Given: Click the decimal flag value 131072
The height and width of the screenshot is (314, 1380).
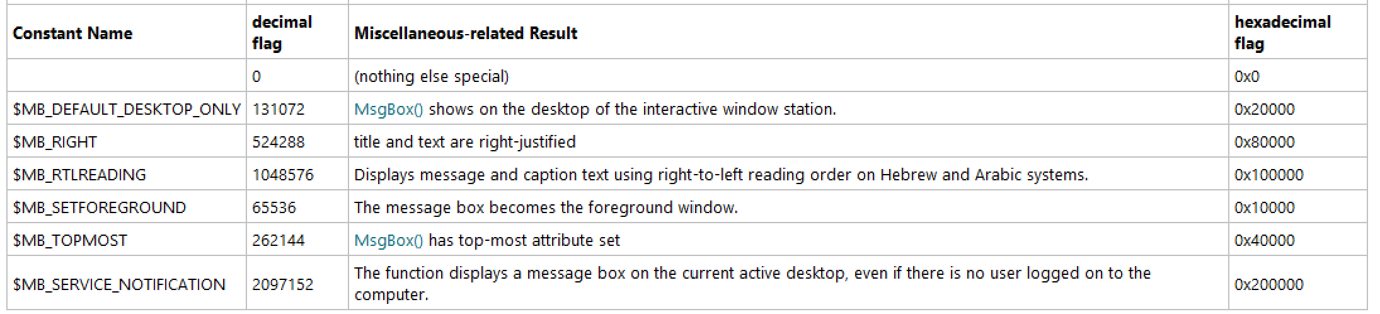Looking at the screenshot, I should pos(279,109).
